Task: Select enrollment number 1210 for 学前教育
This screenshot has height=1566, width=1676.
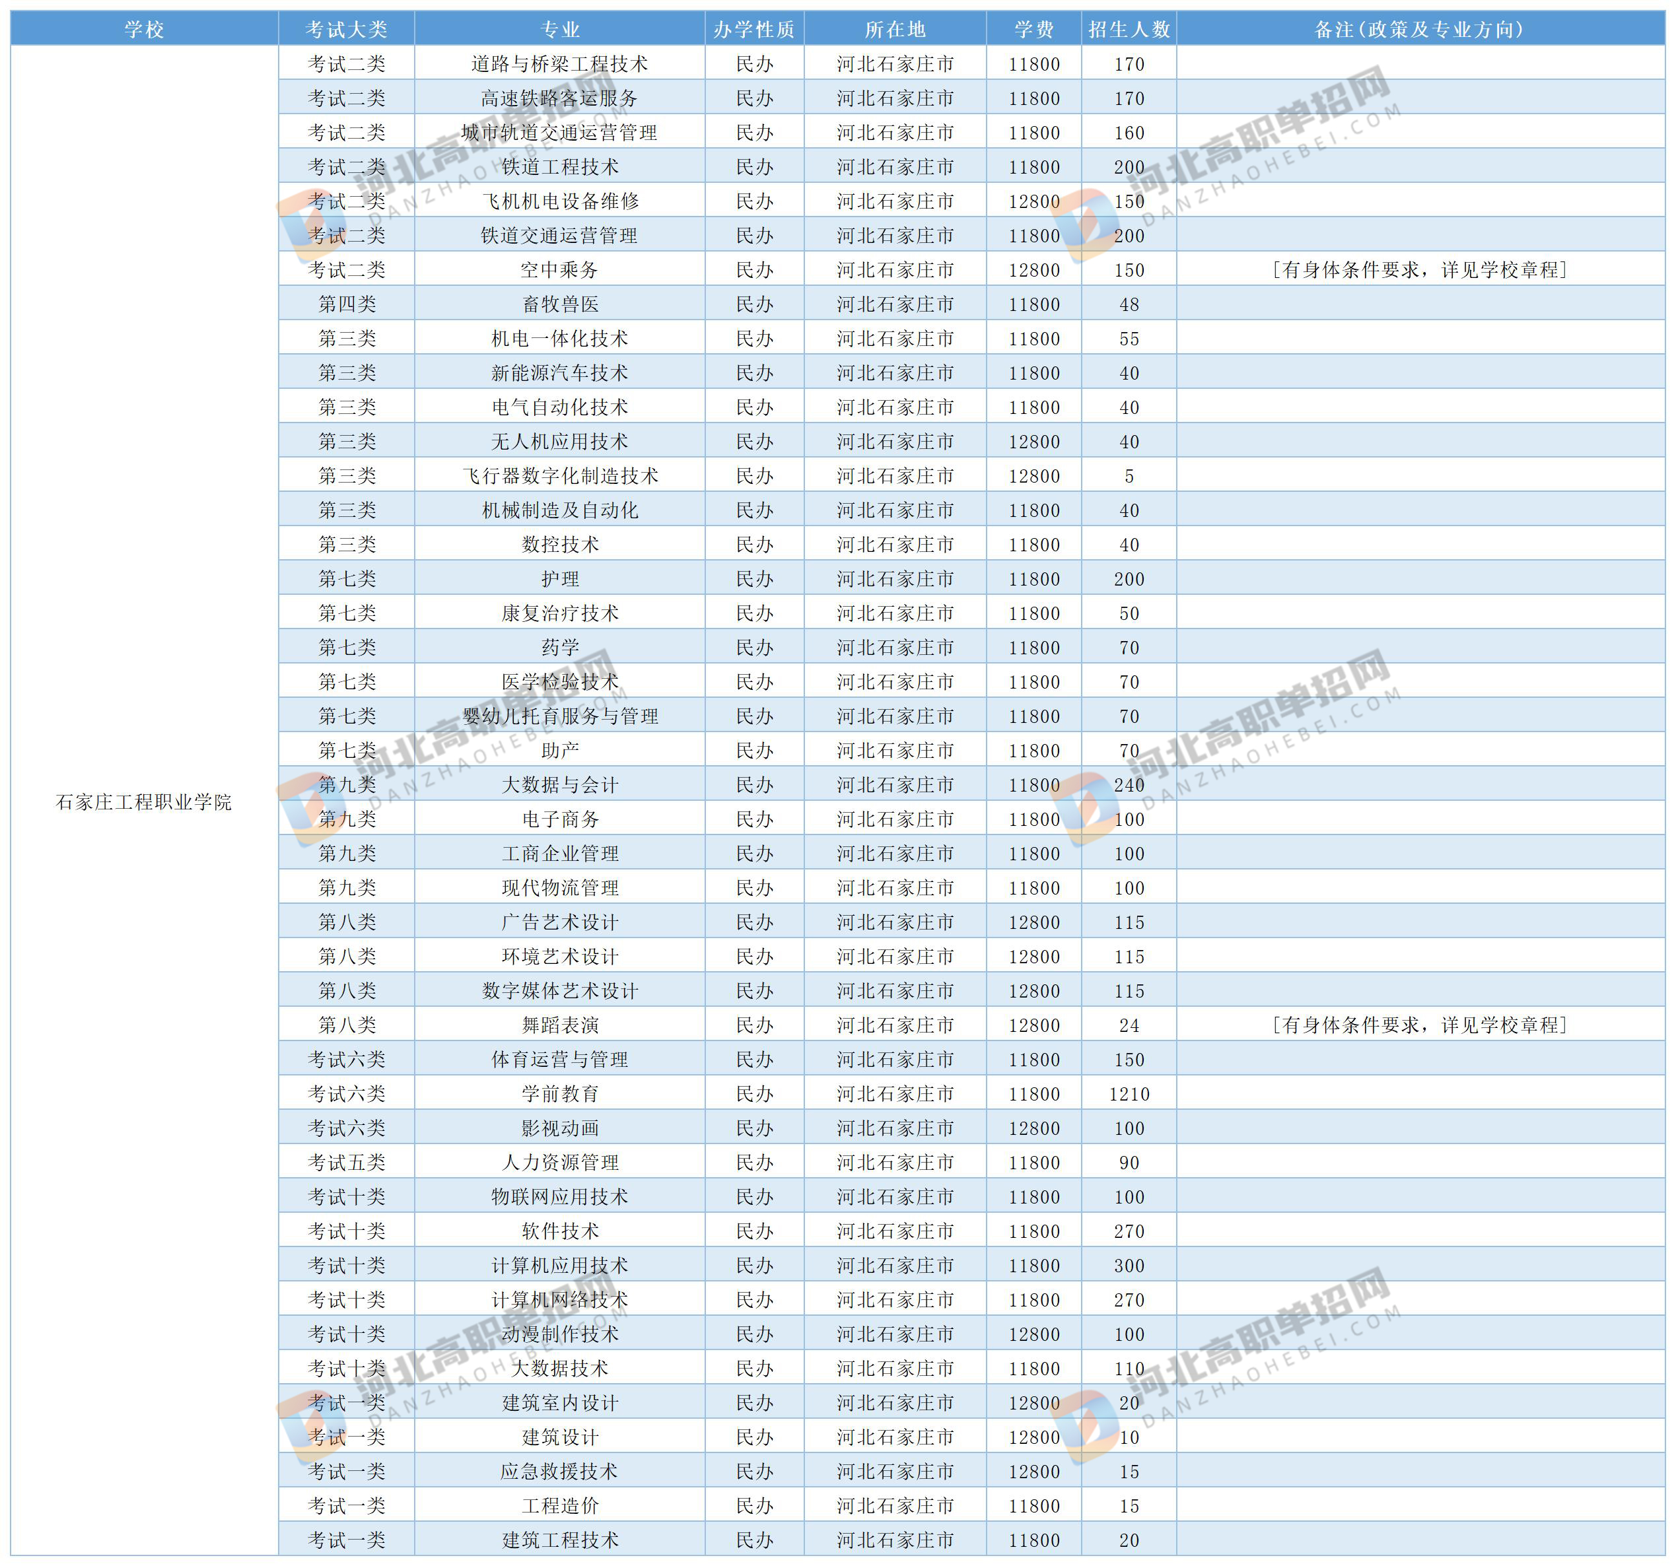Action: 1130,1094
